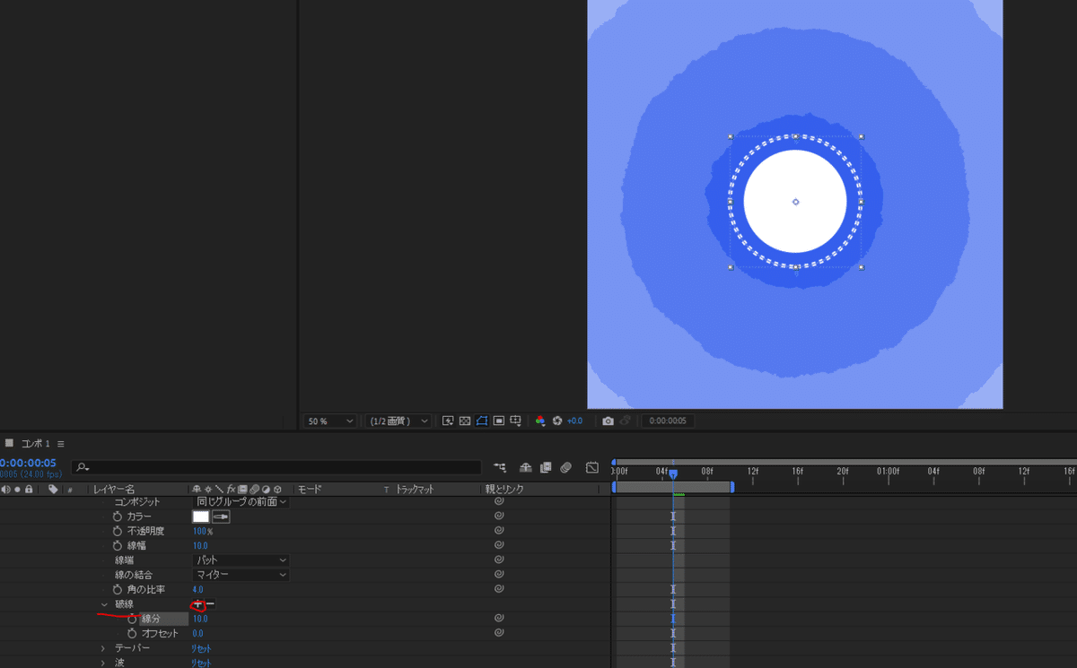Click the lock column header icon
The image size is (1077, 668).
point(29,490)
